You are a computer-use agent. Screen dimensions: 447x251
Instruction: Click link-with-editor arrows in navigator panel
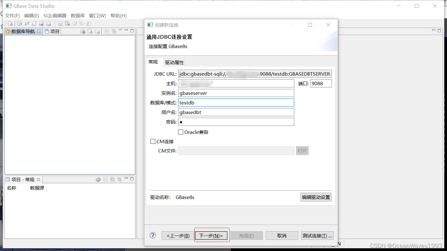coord(114,31)
